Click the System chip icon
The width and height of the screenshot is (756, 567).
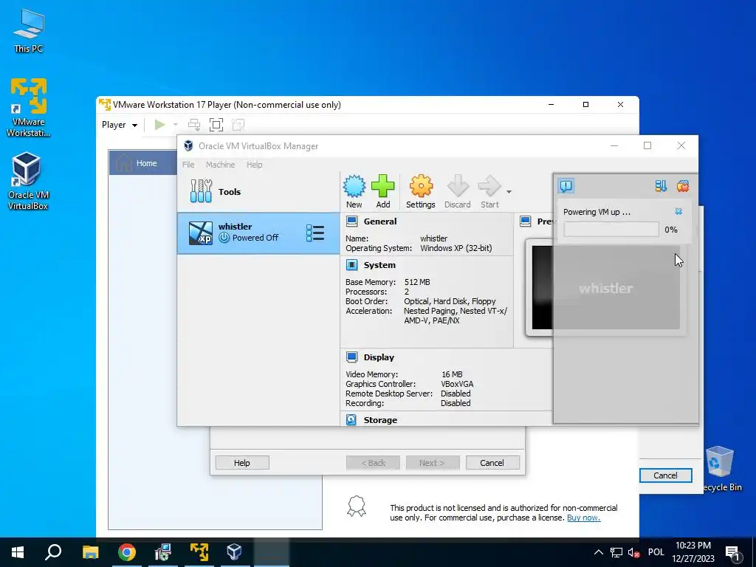coord(352,265)
